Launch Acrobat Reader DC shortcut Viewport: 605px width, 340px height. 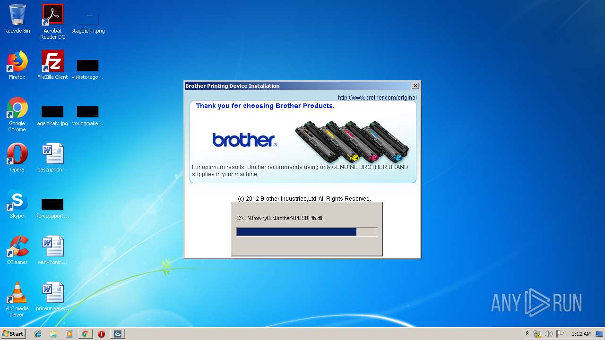tap(52, 22)
